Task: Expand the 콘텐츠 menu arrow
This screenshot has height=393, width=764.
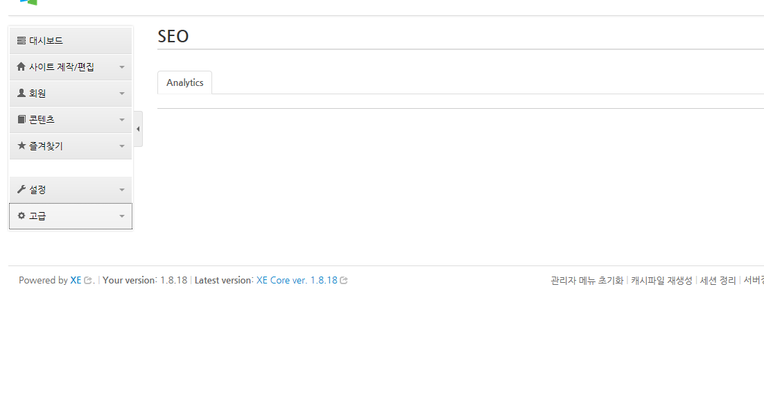Action: 122,120
